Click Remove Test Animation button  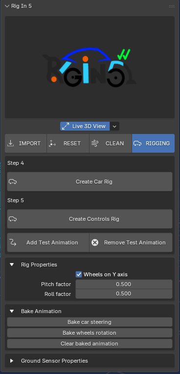(131, 242)
